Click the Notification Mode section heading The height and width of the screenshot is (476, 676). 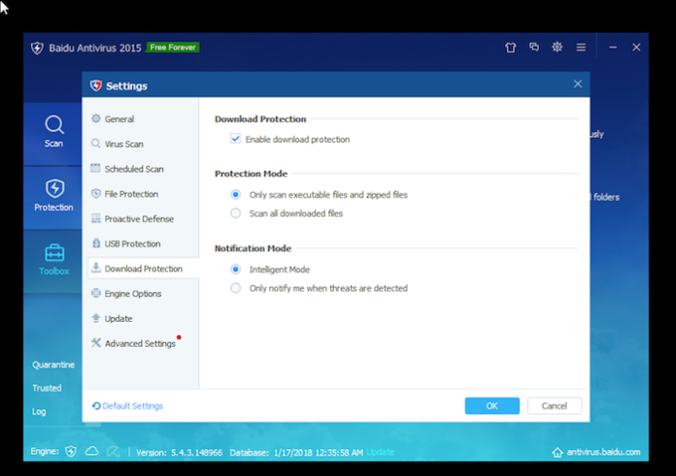(x=253, y=248)
